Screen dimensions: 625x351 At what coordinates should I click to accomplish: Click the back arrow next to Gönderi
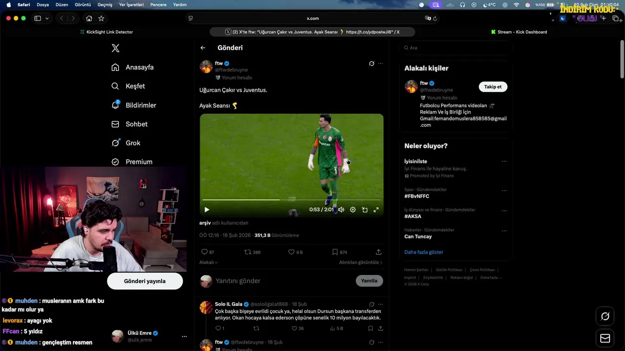[203, 48]
